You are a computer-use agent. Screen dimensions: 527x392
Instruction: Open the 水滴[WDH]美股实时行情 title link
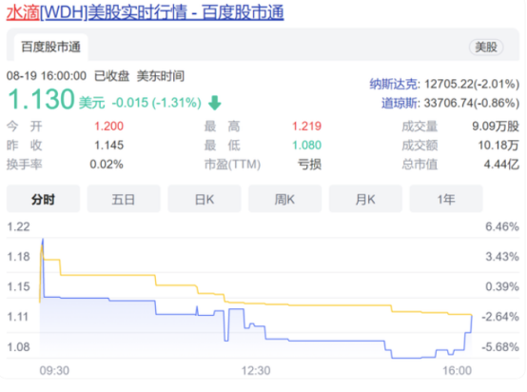146,12
